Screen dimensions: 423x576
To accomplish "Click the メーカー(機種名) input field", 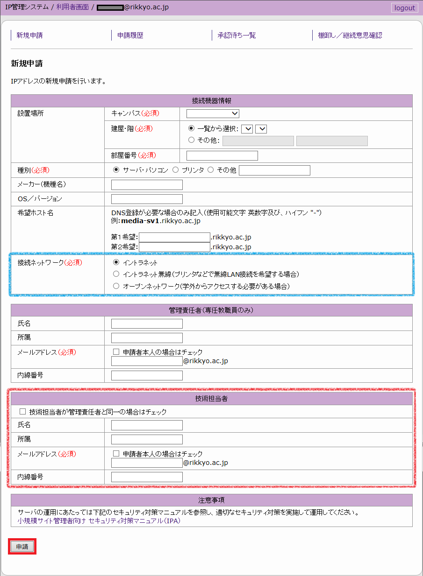I will [147, 185].
